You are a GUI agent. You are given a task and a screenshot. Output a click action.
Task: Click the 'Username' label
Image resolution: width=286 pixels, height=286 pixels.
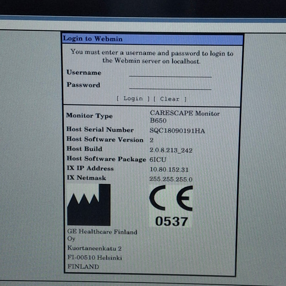[84, 73]
